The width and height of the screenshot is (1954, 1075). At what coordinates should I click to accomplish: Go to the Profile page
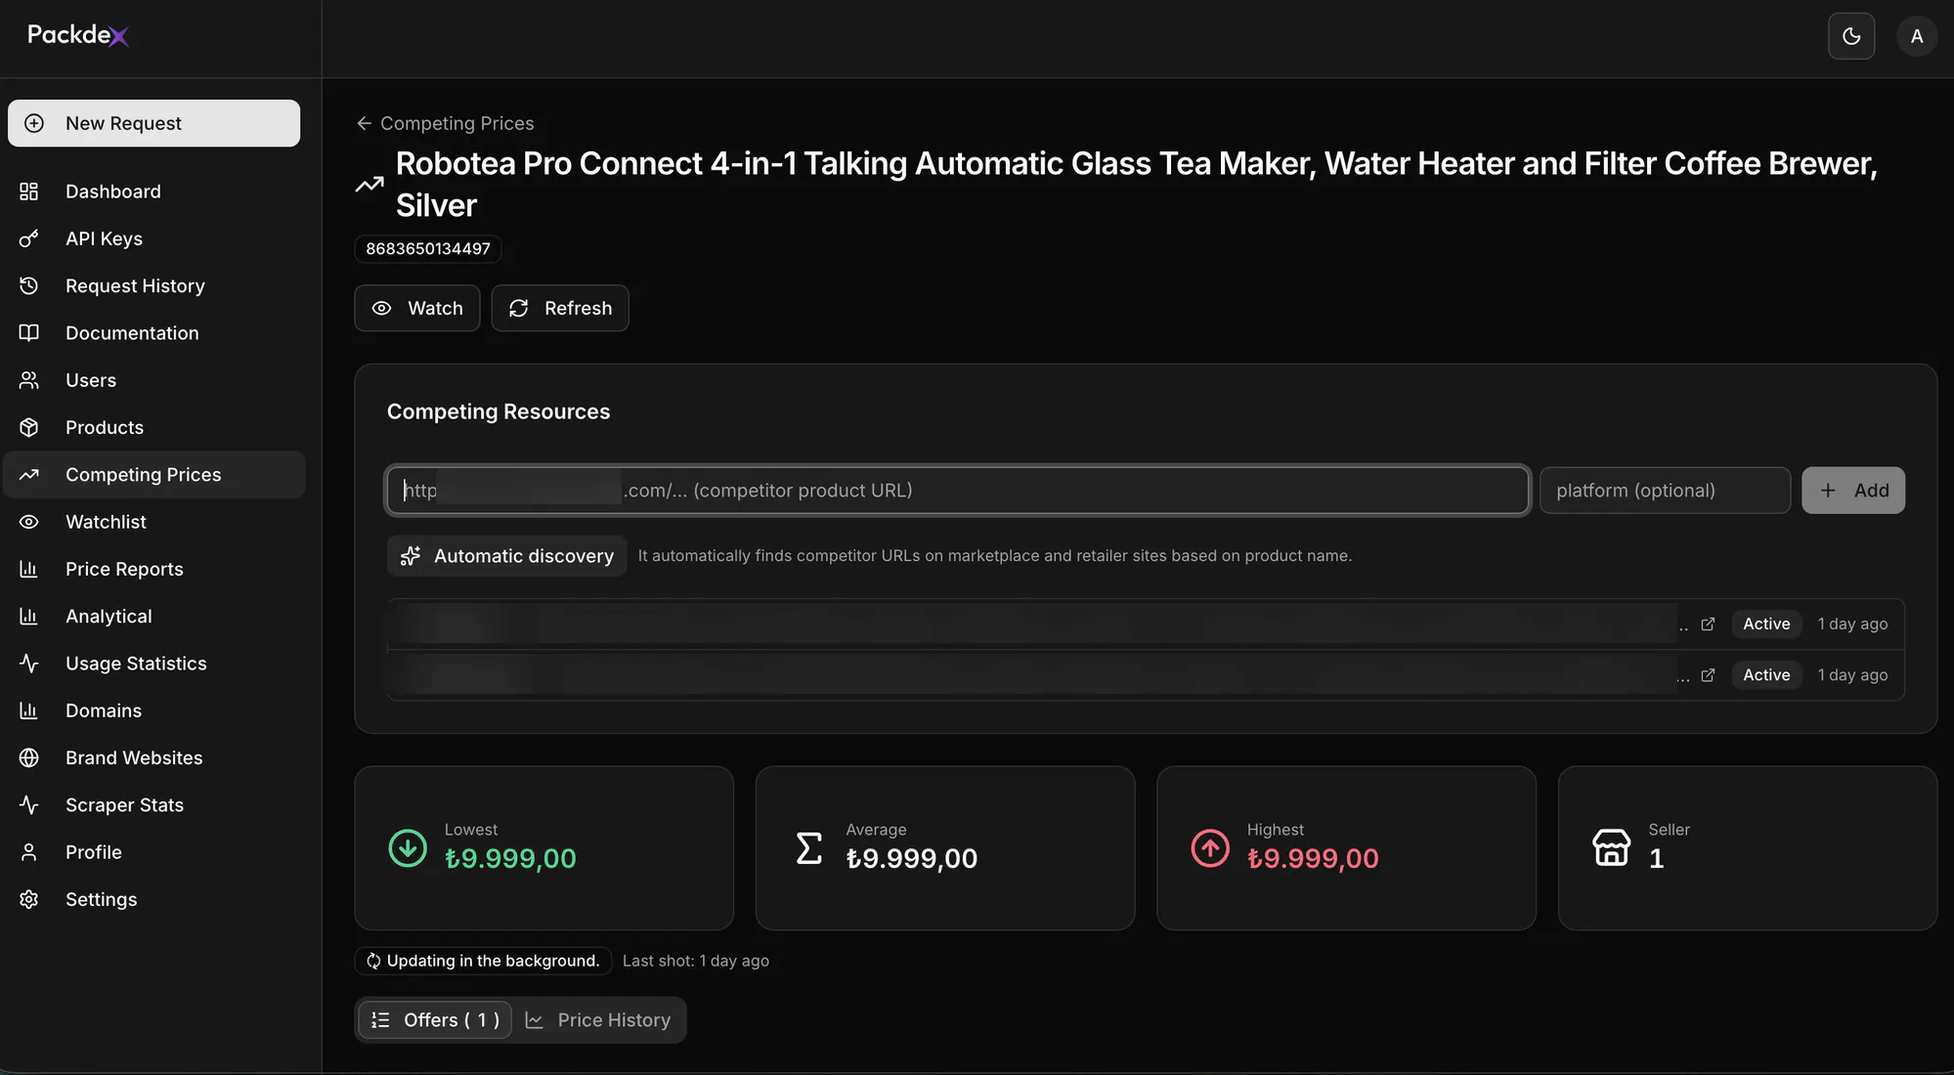(154, 852)
